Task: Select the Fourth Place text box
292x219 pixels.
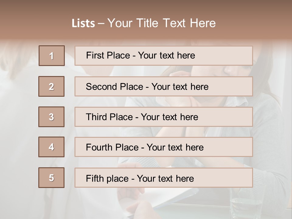Action: click(164, 147)
